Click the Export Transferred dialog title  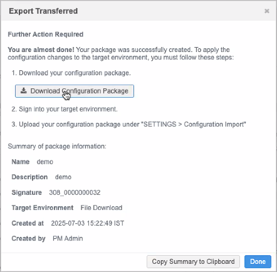[43, 11]
